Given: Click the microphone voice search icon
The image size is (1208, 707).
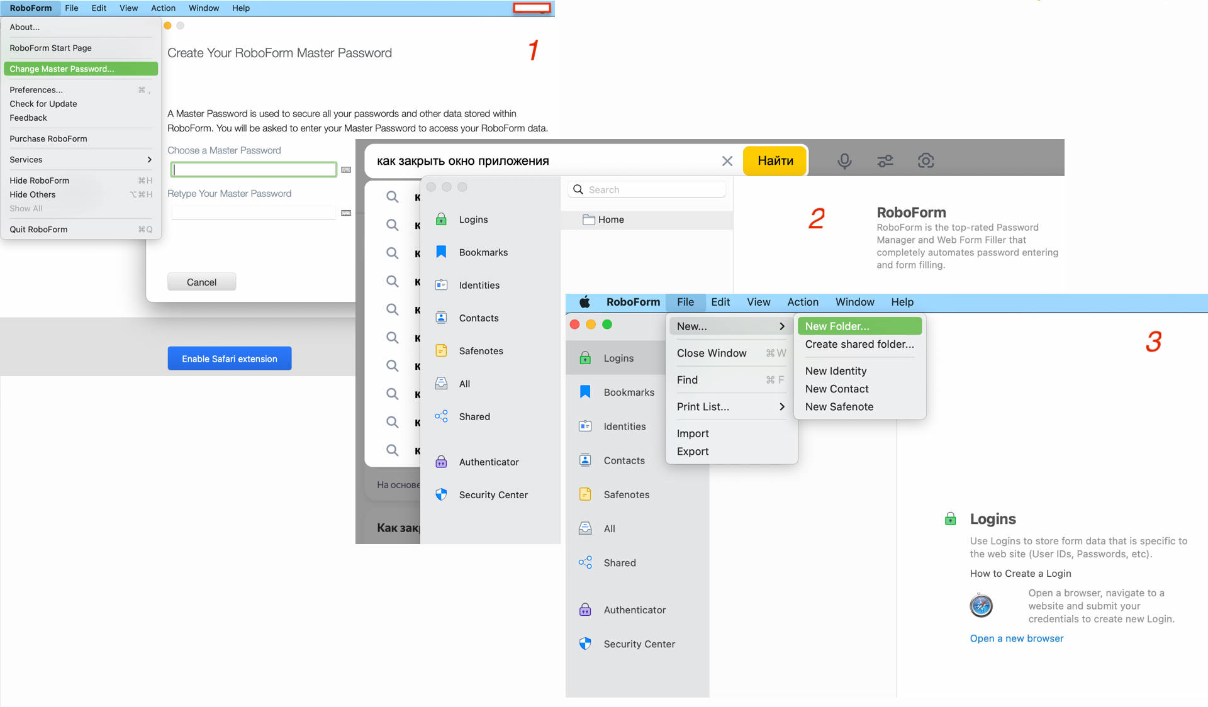Looking at the screenshot, I should [x=844, y=161].
